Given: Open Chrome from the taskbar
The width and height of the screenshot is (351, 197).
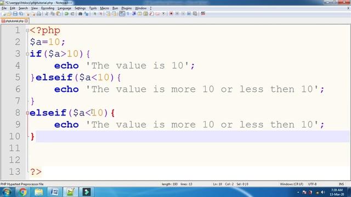Looking at the screenshot, I should (x=22, y=192).
